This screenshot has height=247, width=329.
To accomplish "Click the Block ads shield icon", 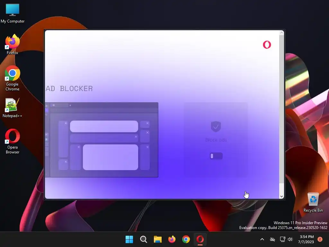I will coord(216,126).
